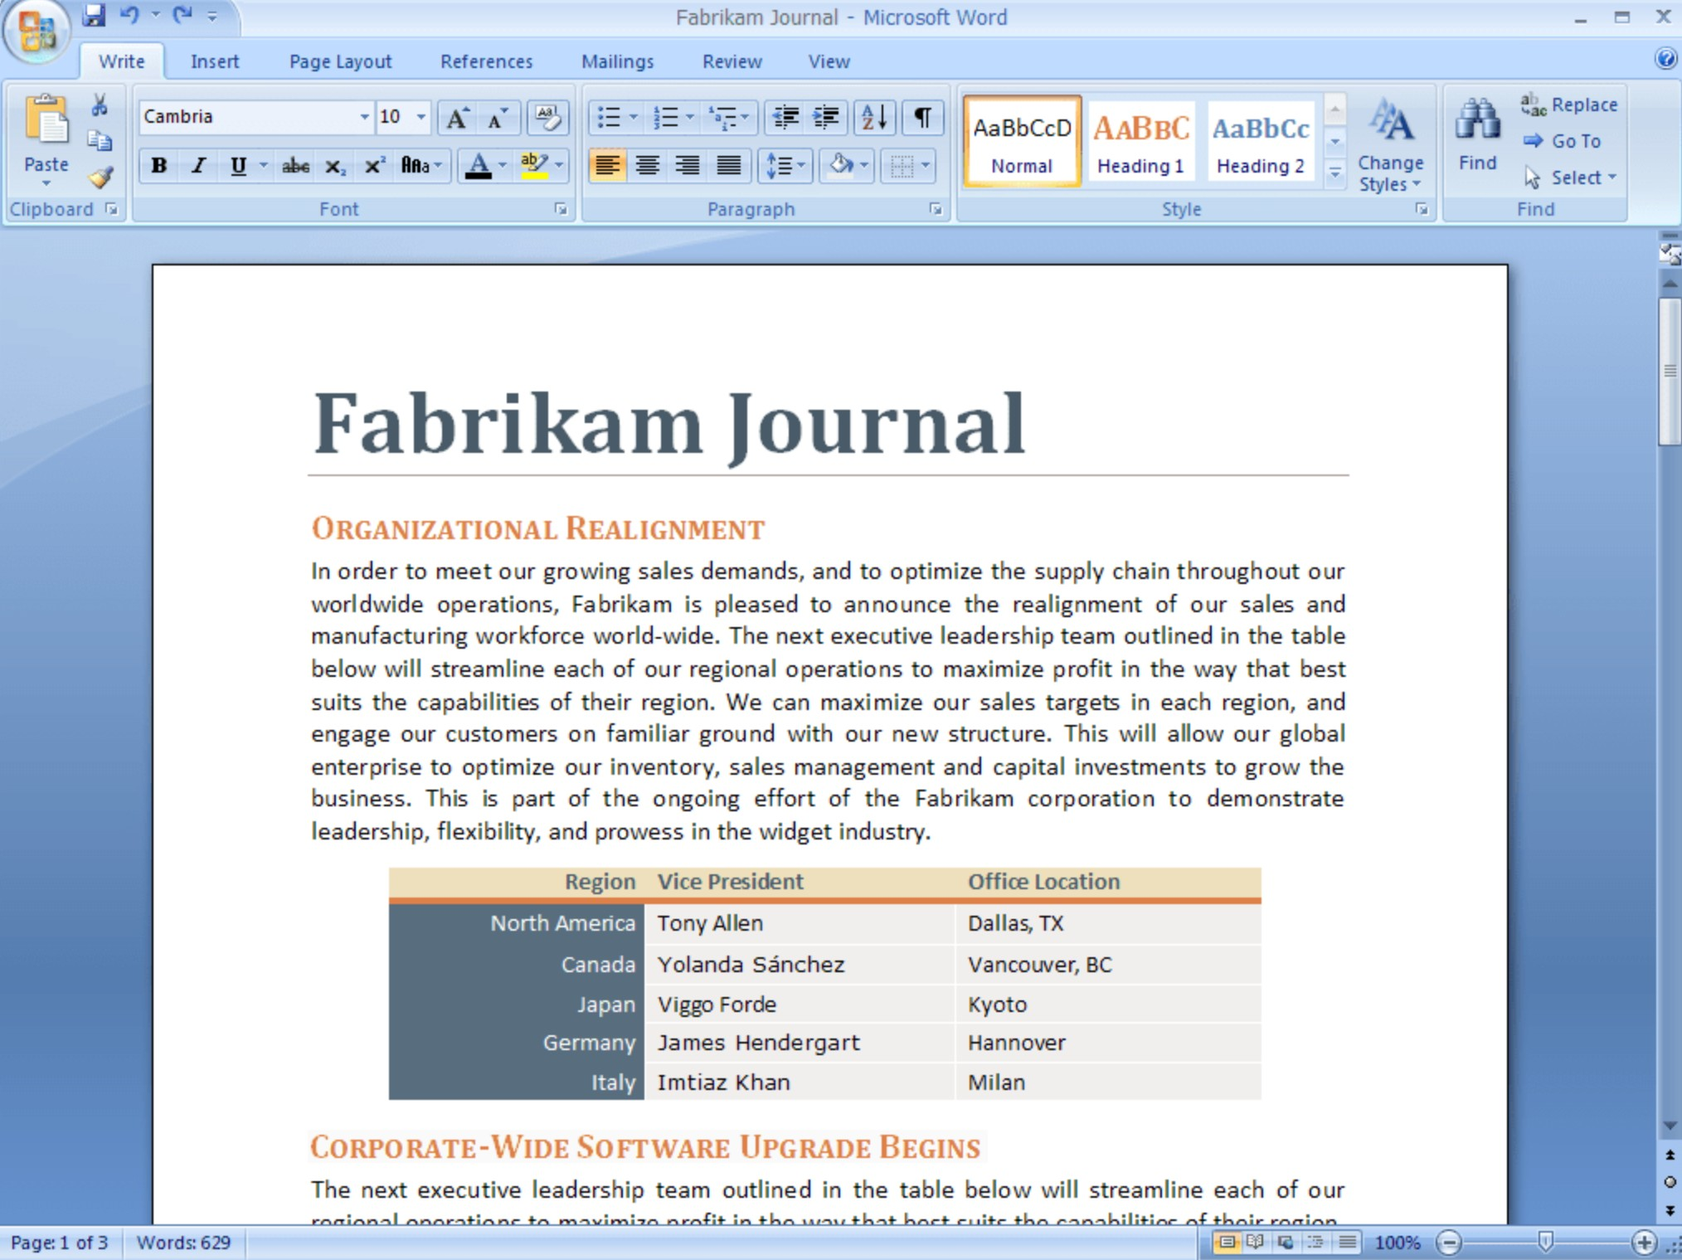
Task: Apply strikethrough formatting
Action: click(295, 166)
